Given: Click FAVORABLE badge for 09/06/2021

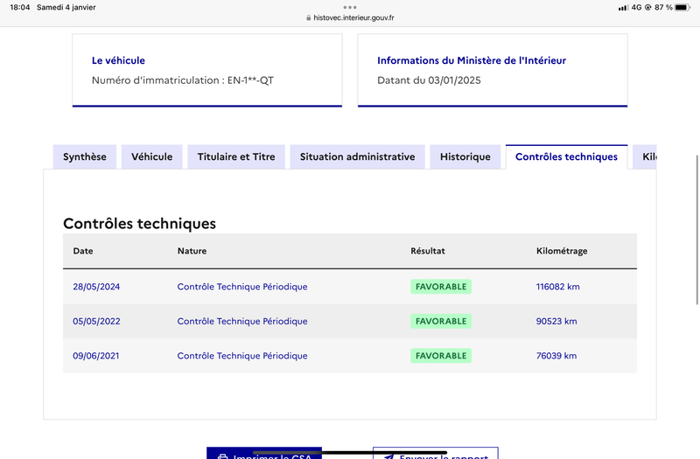Looking at the screenshot, I should 441,356.
